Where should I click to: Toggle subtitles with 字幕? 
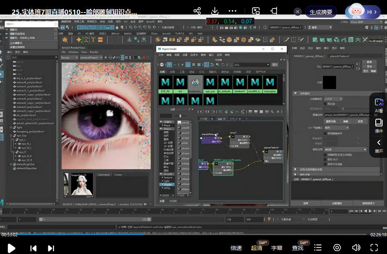(x=276, y=248)
